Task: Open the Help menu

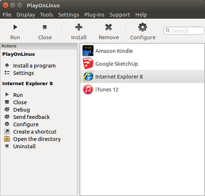Action: click(141, 15)
